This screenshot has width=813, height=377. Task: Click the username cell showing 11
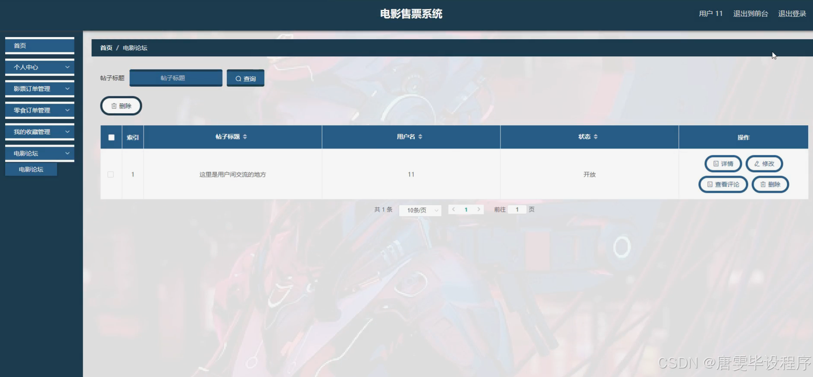pos(411,174)
